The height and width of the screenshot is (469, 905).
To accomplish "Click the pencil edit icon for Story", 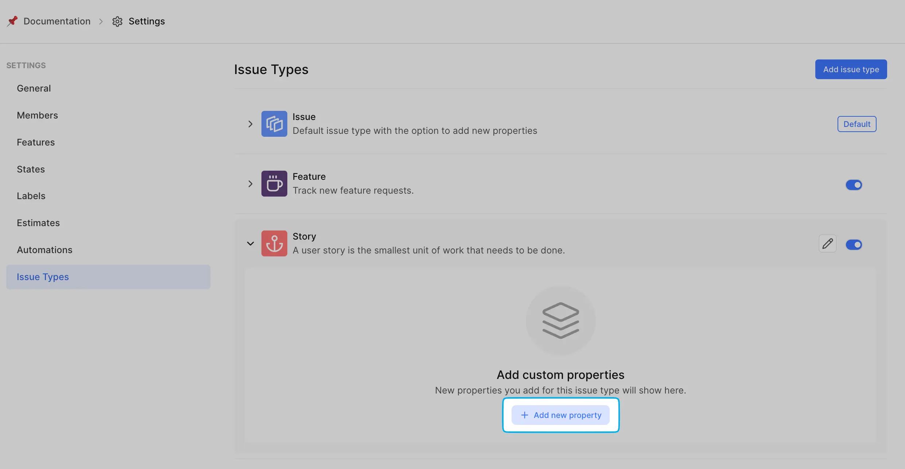I will 827,244.
